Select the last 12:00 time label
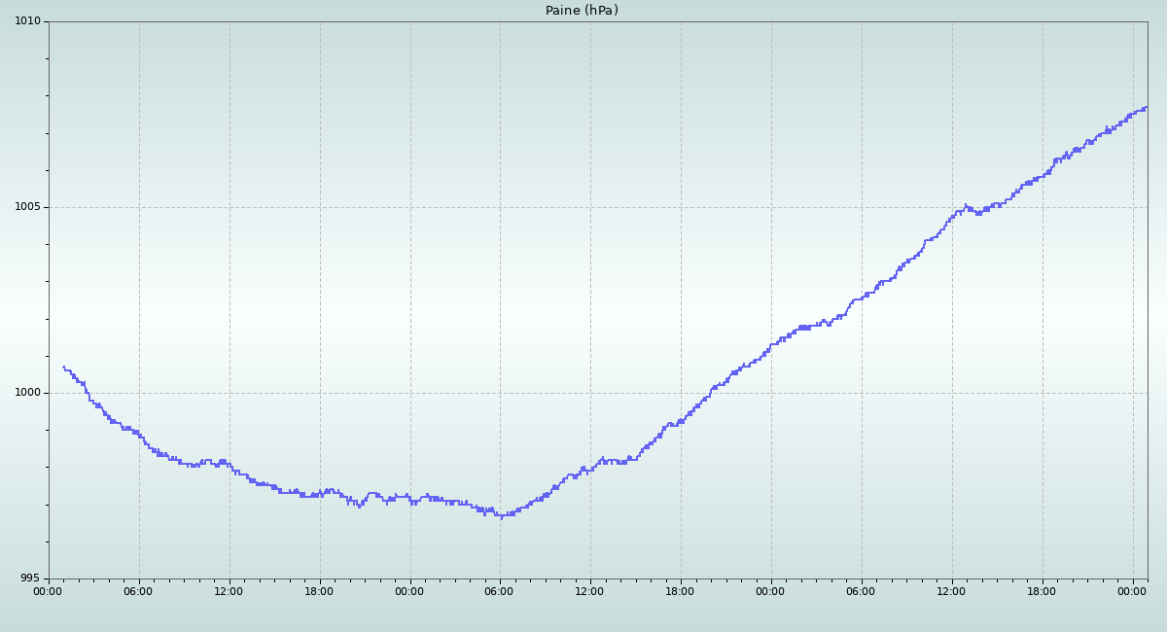This screenshot has width=1167, height=632. click(x=951, y=591)
